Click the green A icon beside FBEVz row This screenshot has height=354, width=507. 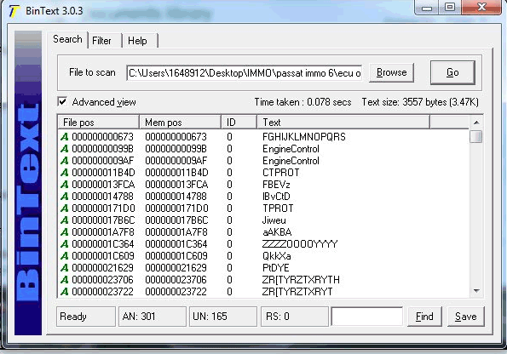point(65,185)
